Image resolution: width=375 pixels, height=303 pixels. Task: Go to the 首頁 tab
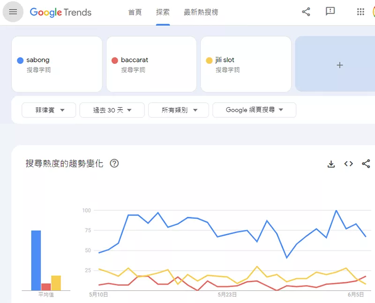point(135,12)
